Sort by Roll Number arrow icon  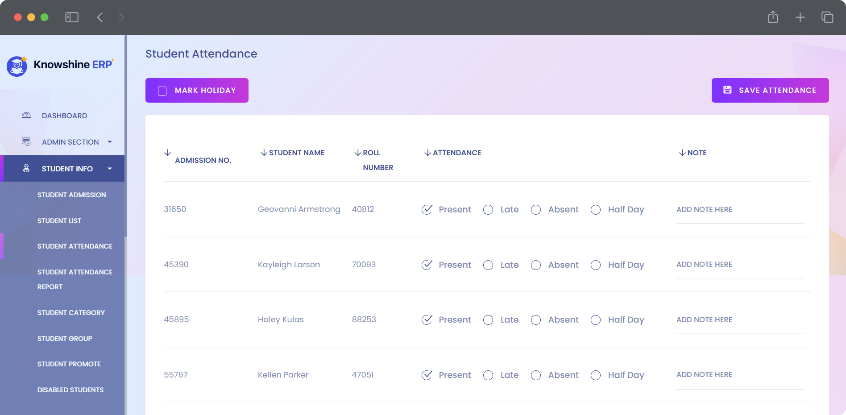(358, 153)
